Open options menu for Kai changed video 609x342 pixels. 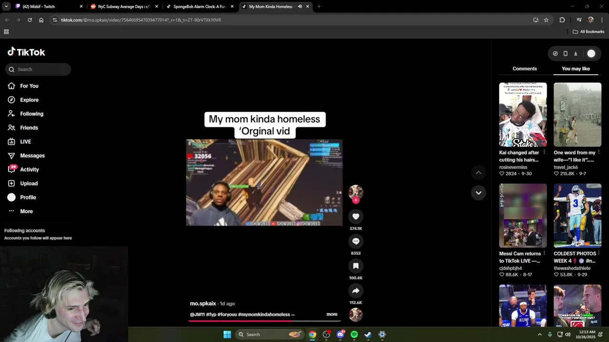(x=544, y=152)
